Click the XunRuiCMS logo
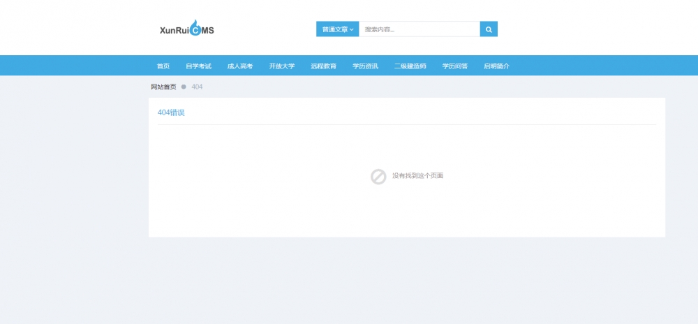698x324 pixels. pyautogui.click(x=187, y=29)
